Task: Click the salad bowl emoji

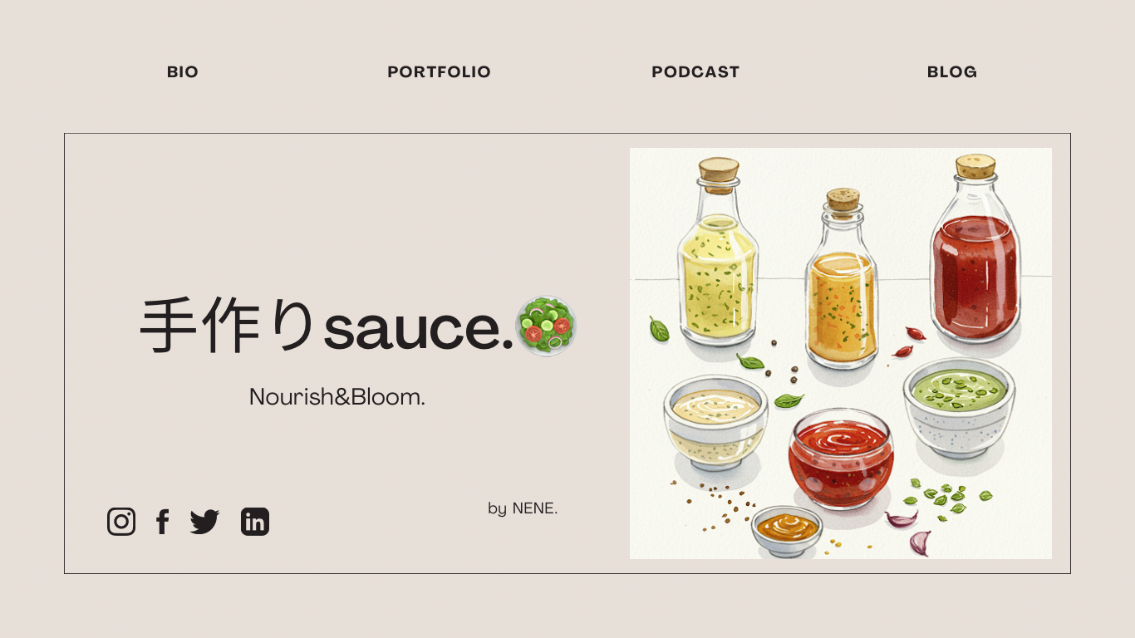Action: click(547, 326)
